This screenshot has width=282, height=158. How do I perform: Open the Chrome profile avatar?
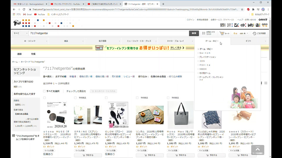coord(263,9)
